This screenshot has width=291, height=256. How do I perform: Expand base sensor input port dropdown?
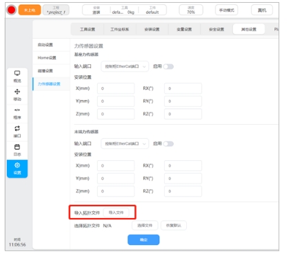[x=125, y=66]
